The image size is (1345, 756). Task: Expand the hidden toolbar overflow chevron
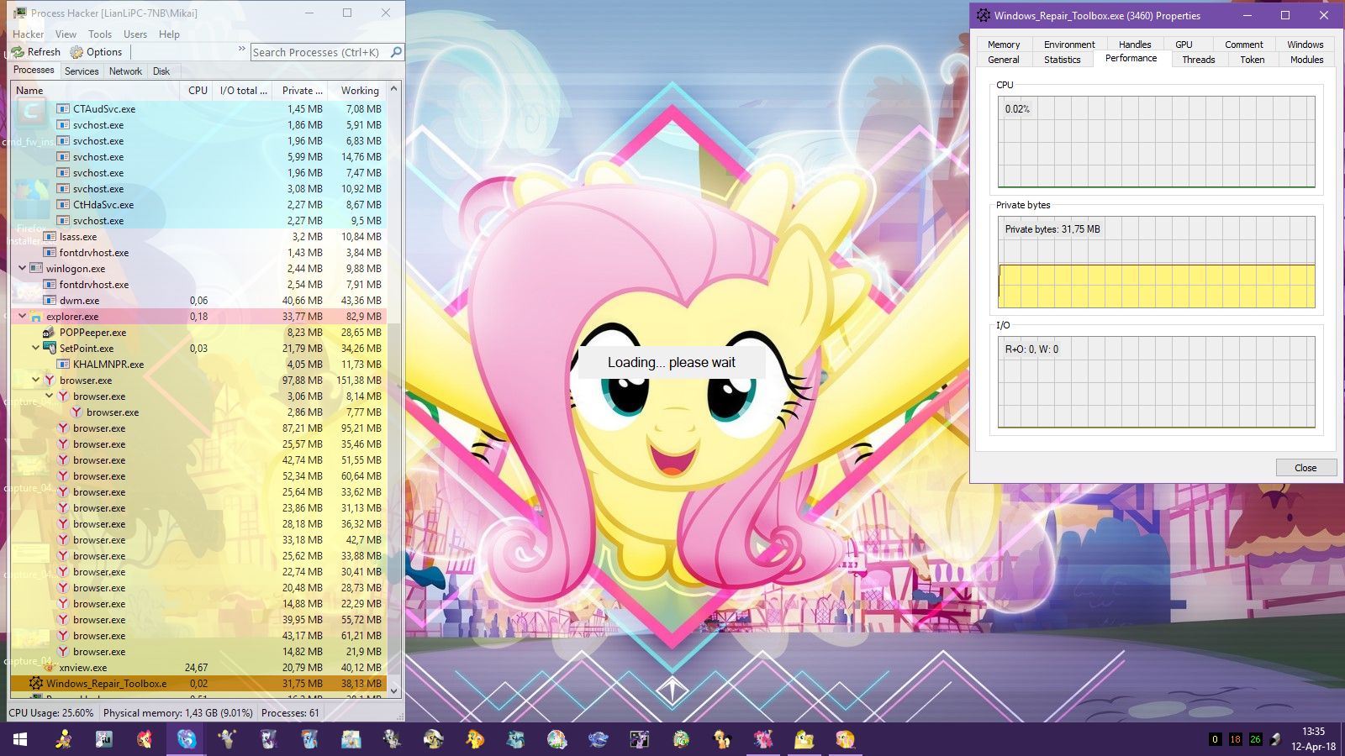[242, 49]
